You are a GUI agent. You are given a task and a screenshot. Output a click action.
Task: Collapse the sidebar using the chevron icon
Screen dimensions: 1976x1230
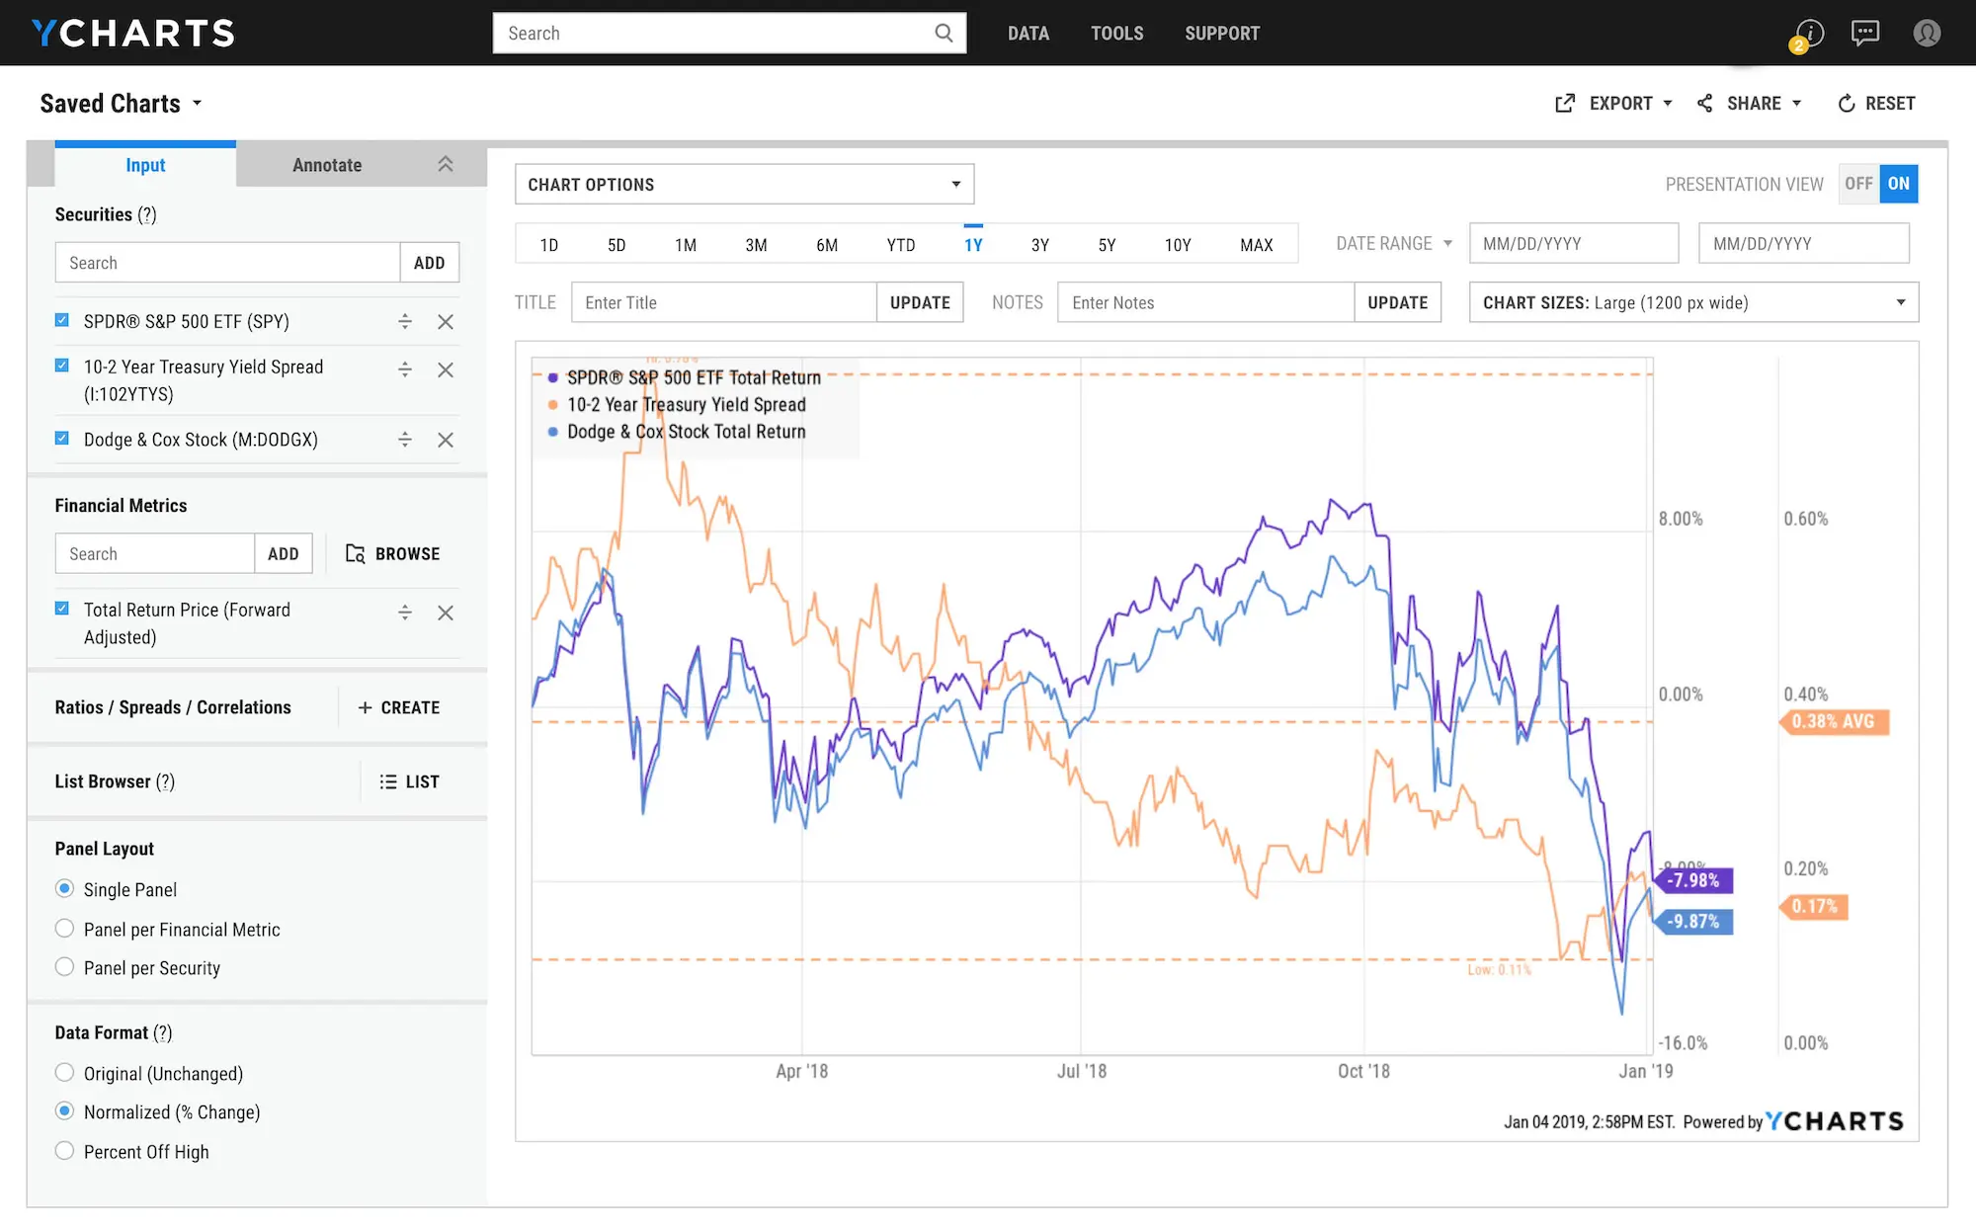click(446, 164)
